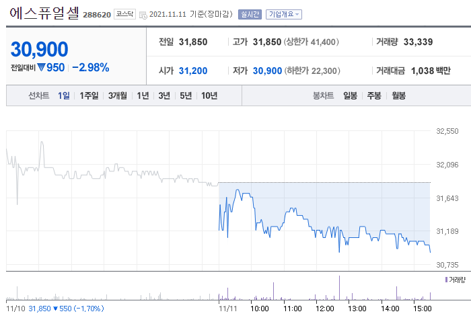Click current price 30,900
This screenshot has height=326, width=471.
point(39,49)
